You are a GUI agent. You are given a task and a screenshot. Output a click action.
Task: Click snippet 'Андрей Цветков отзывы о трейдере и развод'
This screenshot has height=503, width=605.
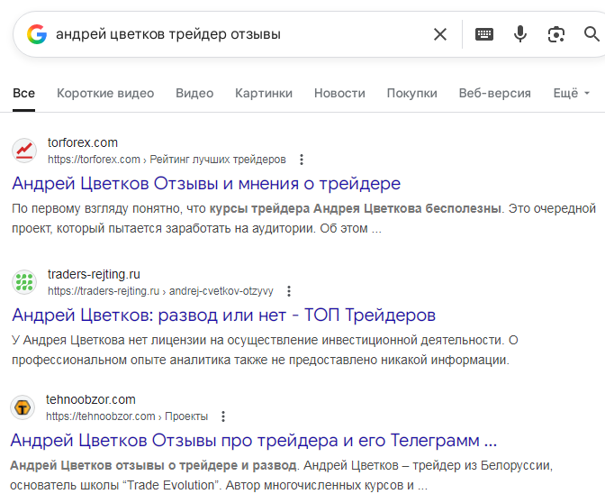coord(153,465)
